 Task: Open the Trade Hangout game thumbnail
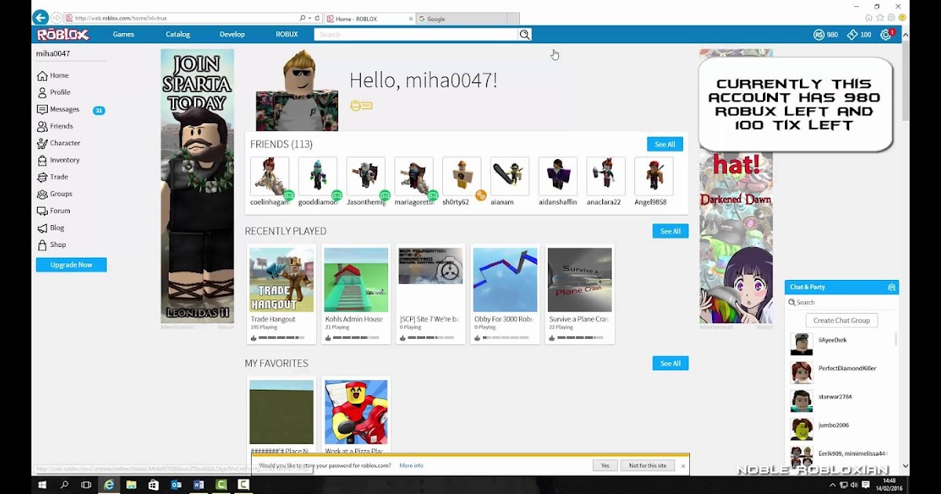click(282, 280)
